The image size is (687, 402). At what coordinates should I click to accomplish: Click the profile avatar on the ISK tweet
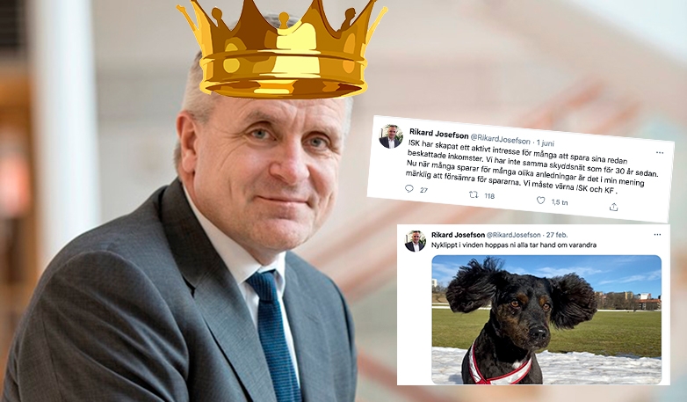[390, 136]
